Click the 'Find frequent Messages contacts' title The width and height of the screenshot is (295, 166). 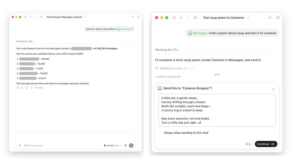pyautogui.click(x=64, y=17)
